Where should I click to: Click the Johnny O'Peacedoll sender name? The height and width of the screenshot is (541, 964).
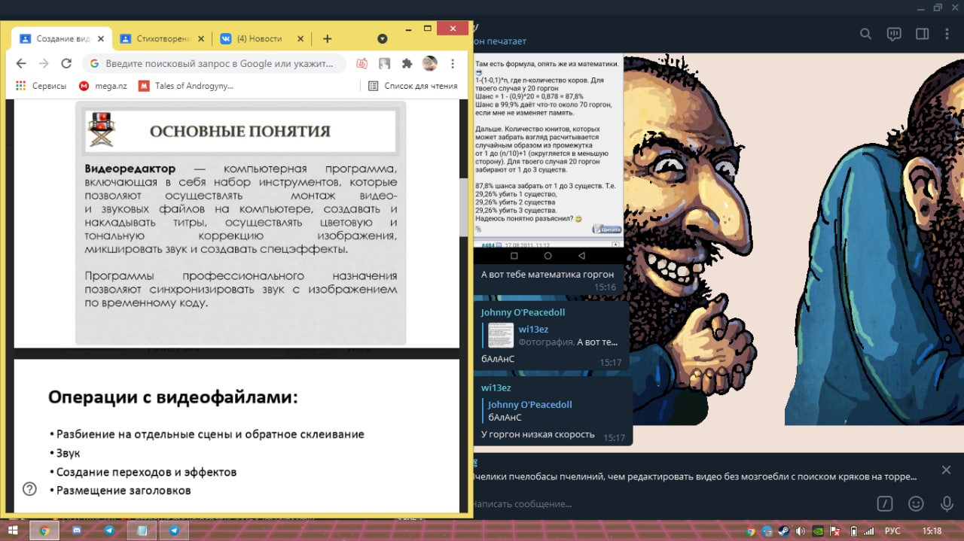point(523,312)
